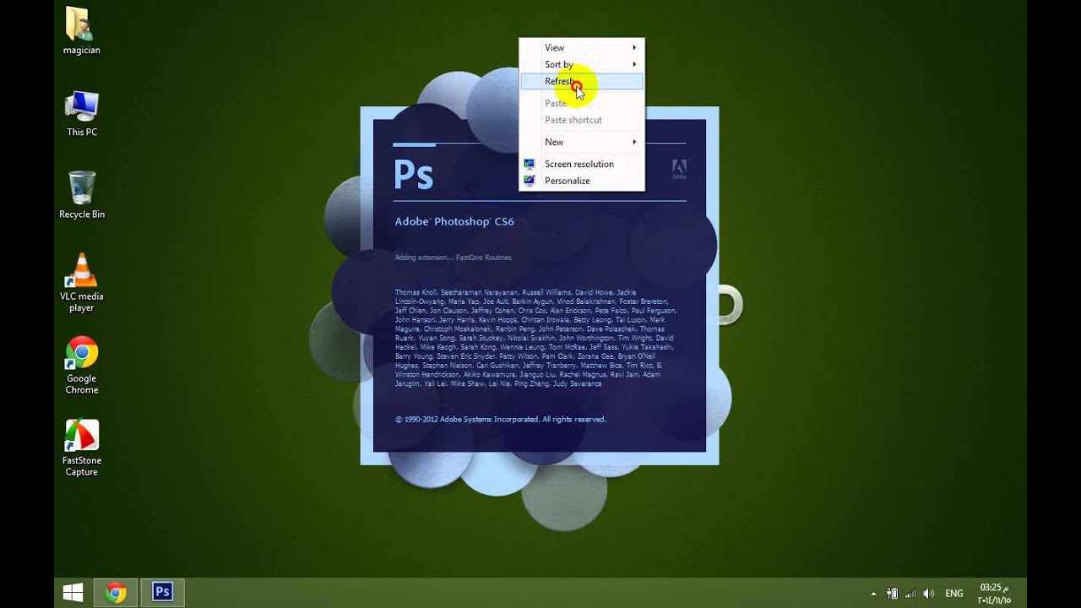The width and height of the screenshot is (1081, 608).
Task: Choose Refresh from the context menu
Action: [x=581, y=81]
